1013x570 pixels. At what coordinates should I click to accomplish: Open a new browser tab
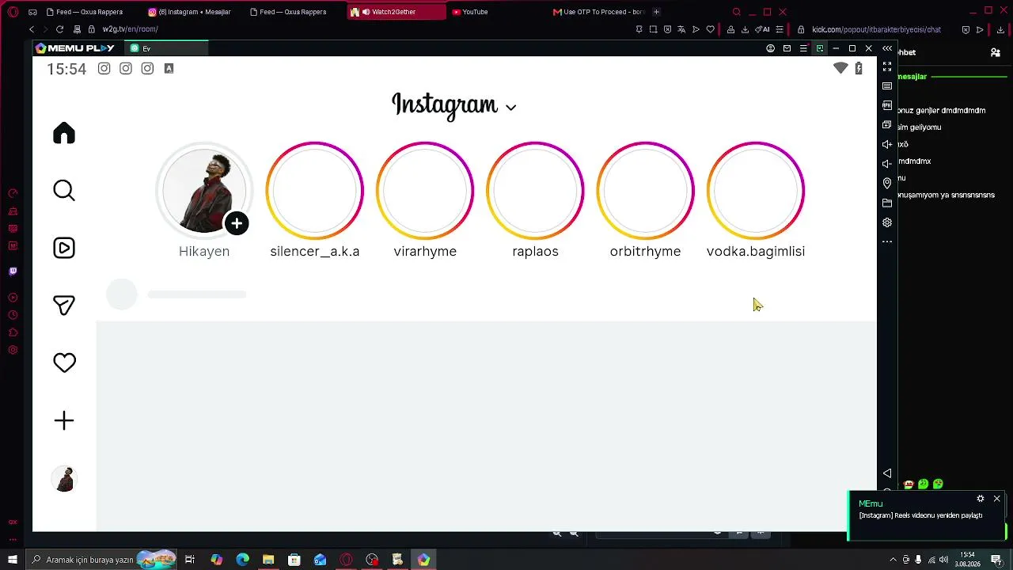coord(656,12)
